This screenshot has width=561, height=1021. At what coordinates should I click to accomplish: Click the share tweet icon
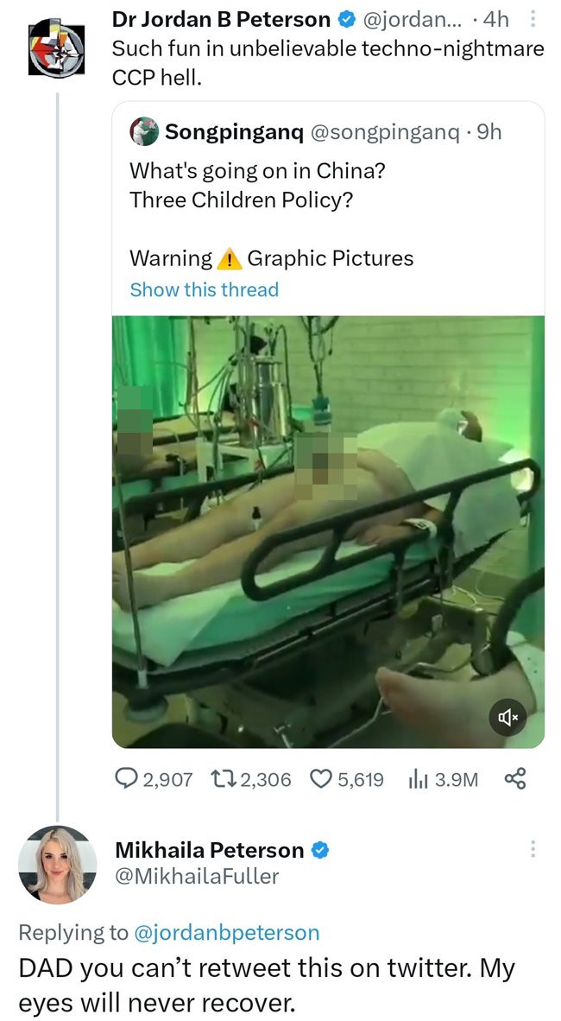[514, 779]
